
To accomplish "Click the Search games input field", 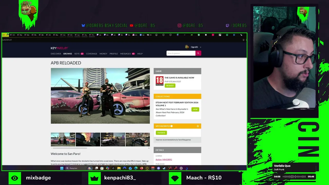I will pyautogui.click(x=181, y=53).
